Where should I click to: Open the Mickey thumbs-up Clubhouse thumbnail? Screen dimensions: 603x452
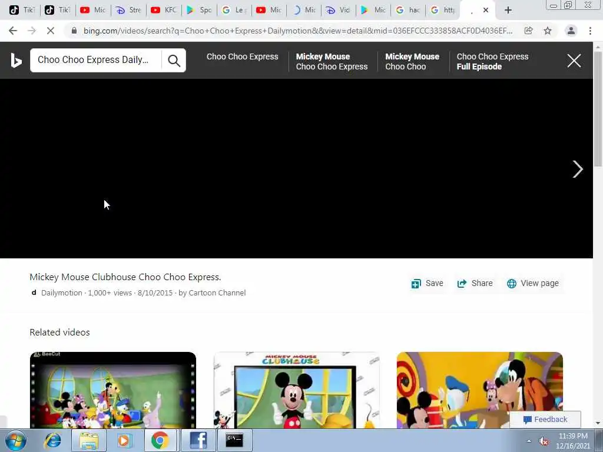(x=297, y=390)
